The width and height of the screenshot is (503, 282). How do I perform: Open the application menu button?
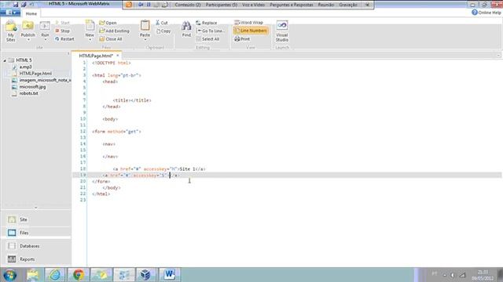click(10, 13)
